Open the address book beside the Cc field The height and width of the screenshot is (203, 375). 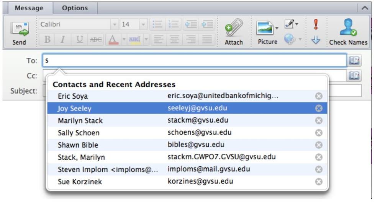click(354, 76)
